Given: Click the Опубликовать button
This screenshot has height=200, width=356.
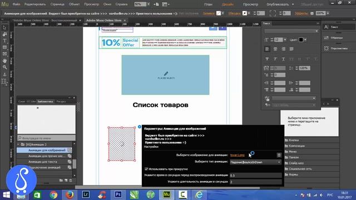Looking at the screenshot, I should [278, 4].
